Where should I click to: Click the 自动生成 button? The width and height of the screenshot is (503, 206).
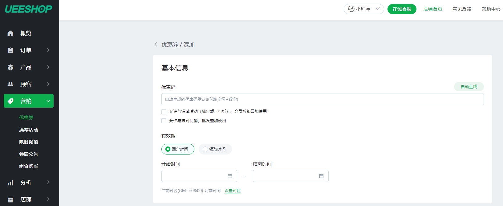coord(469,87)
